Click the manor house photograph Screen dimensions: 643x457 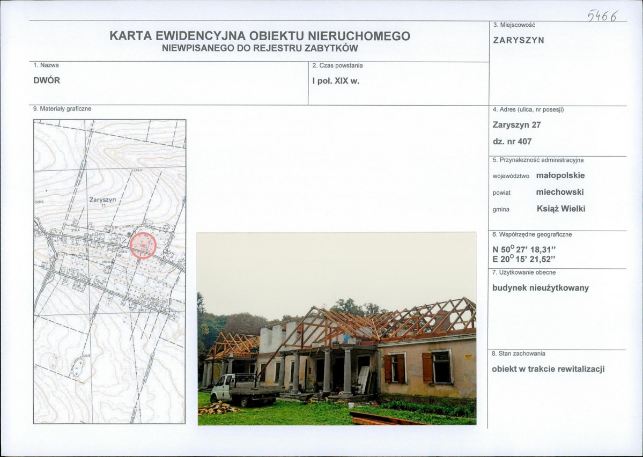pyautogui.click(x=337, y=329)
